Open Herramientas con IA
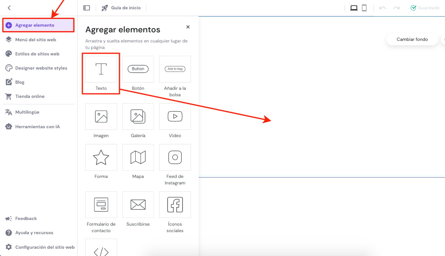445x256 pixels. tap(37, 127)
